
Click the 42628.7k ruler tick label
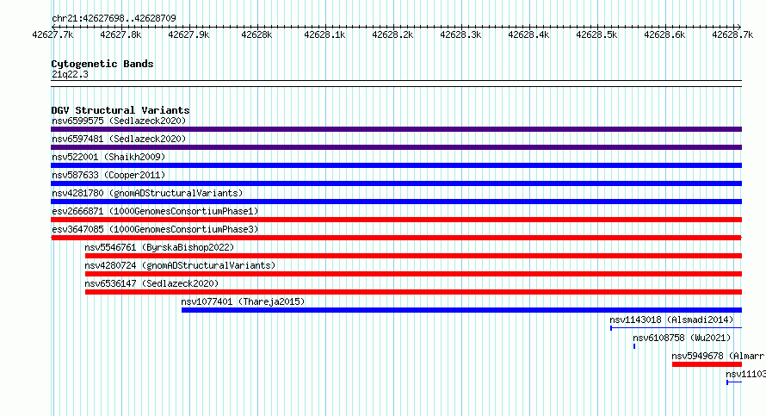tap(732, 34)
